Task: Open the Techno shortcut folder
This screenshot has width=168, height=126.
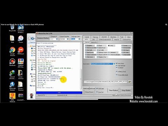Action: click(21, 75)
